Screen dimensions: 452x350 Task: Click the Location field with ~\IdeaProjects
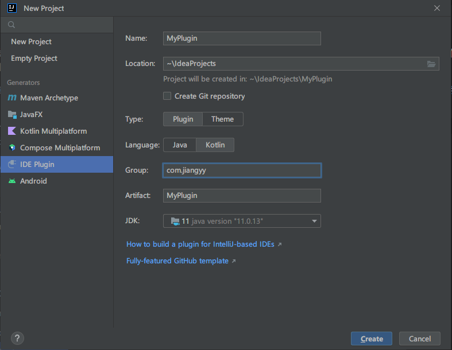301,64
